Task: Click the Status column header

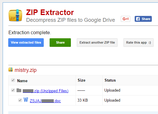Action: (110, 80)
